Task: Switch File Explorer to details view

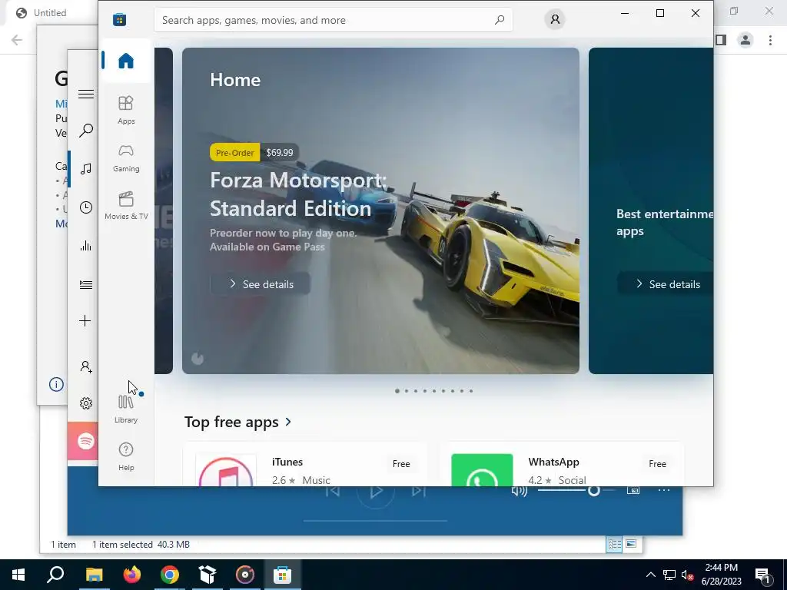Action: click(614, 545)
